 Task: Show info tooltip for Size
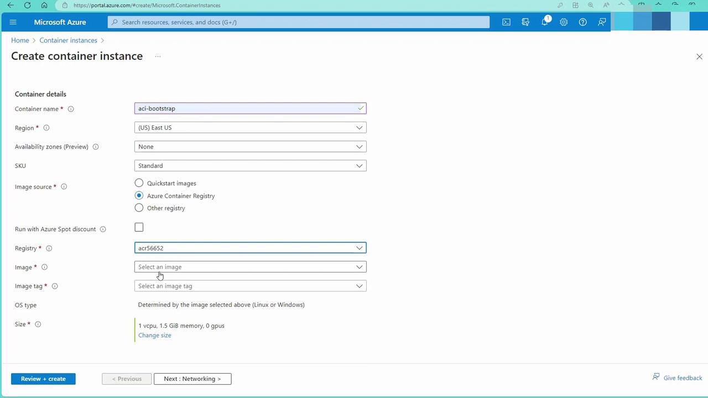coord(38,324)
